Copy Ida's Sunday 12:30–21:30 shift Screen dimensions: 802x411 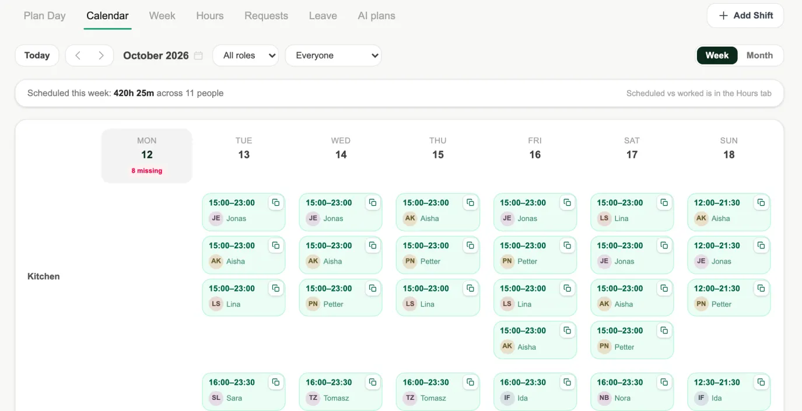click(x=761, y=382)
